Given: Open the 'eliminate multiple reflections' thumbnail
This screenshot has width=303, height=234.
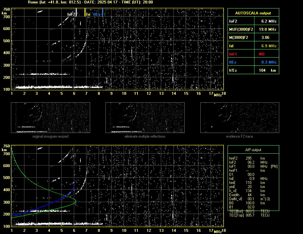Looking at the screenshot, I should pyautogui.click(x=145, y=118).
